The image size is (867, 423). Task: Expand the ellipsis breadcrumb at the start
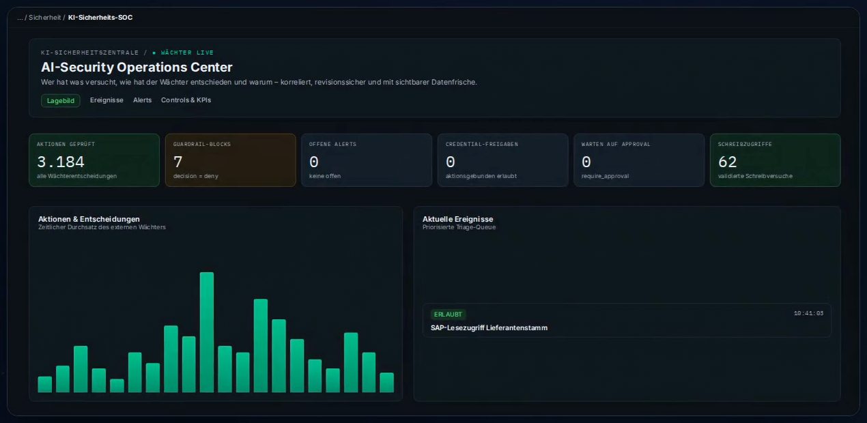[20, 17]
